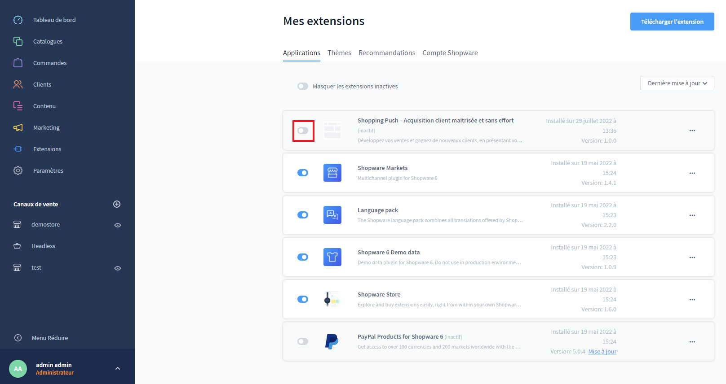Deactivate the Shopware Store toggle

pos(303,299)
